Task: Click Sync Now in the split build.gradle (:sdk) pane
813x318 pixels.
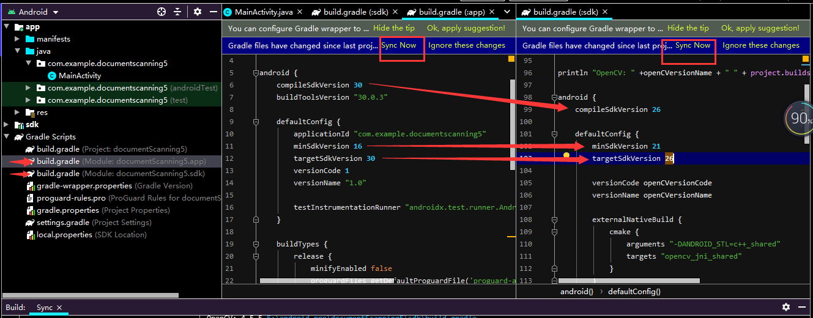Action: click(x=693, y=45)
